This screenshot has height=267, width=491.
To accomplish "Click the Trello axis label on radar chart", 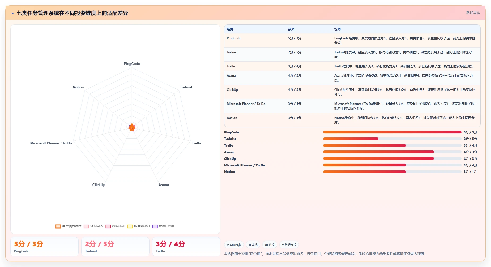I will pyautogui.click(x=197, y=143).
